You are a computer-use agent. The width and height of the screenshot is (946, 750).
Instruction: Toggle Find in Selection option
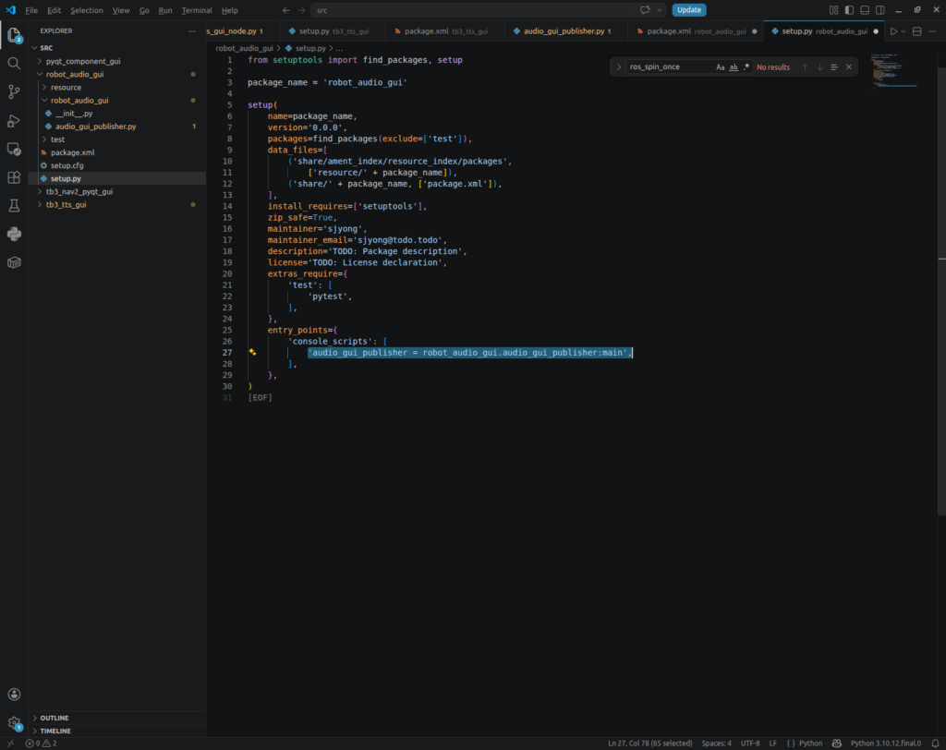point(834,67)
